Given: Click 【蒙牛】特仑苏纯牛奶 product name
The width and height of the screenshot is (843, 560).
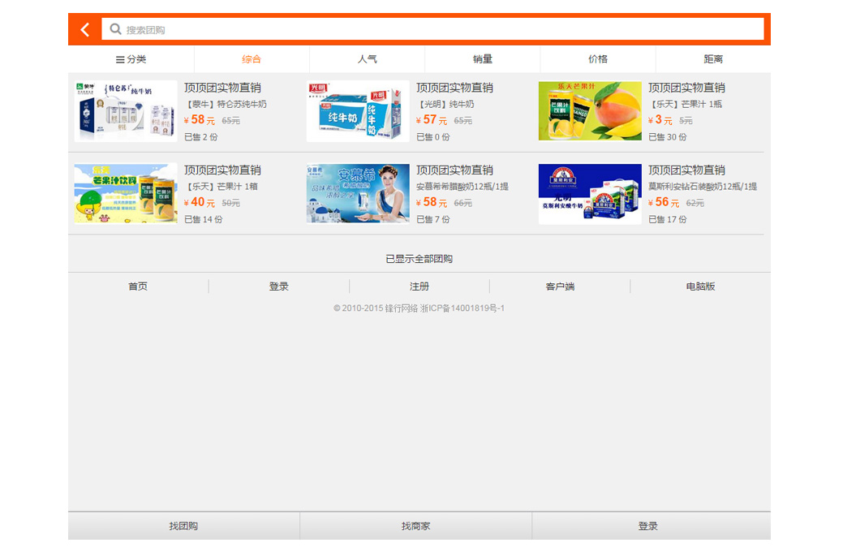Looking at the screenshot, I should click(226, 105).
